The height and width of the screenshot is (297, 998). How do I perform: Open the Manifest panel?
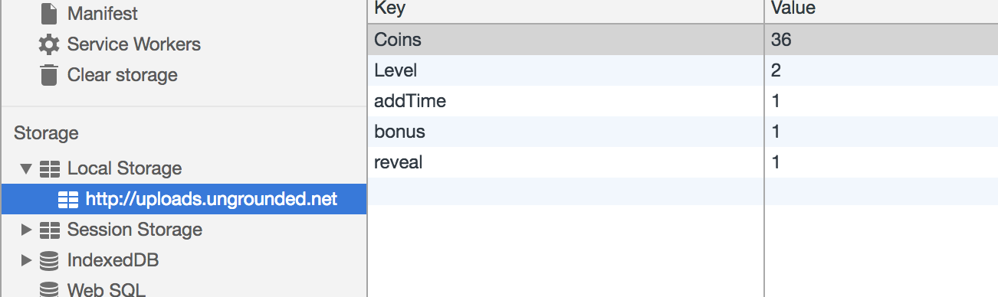103,13
